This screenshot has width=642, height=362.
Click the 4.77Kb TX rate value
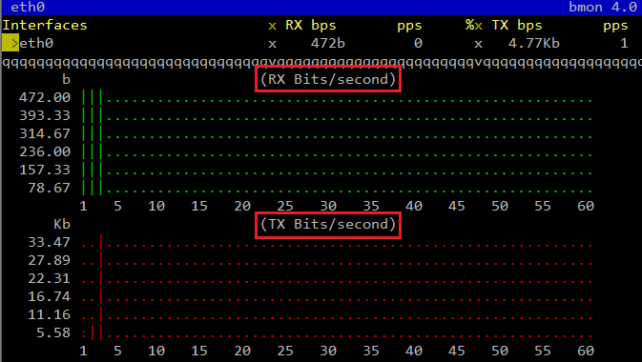(x=533, y=43)
